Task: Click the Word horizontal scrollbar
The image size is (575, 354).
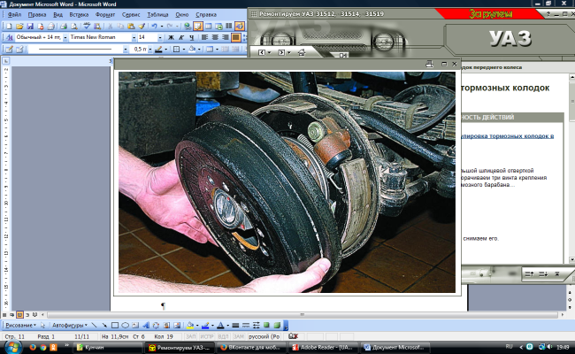Action: click(x=303, y=315)
